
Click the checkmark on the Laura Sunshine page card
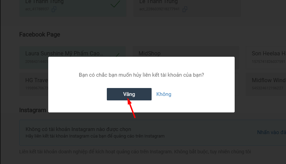tap(117, 55)
